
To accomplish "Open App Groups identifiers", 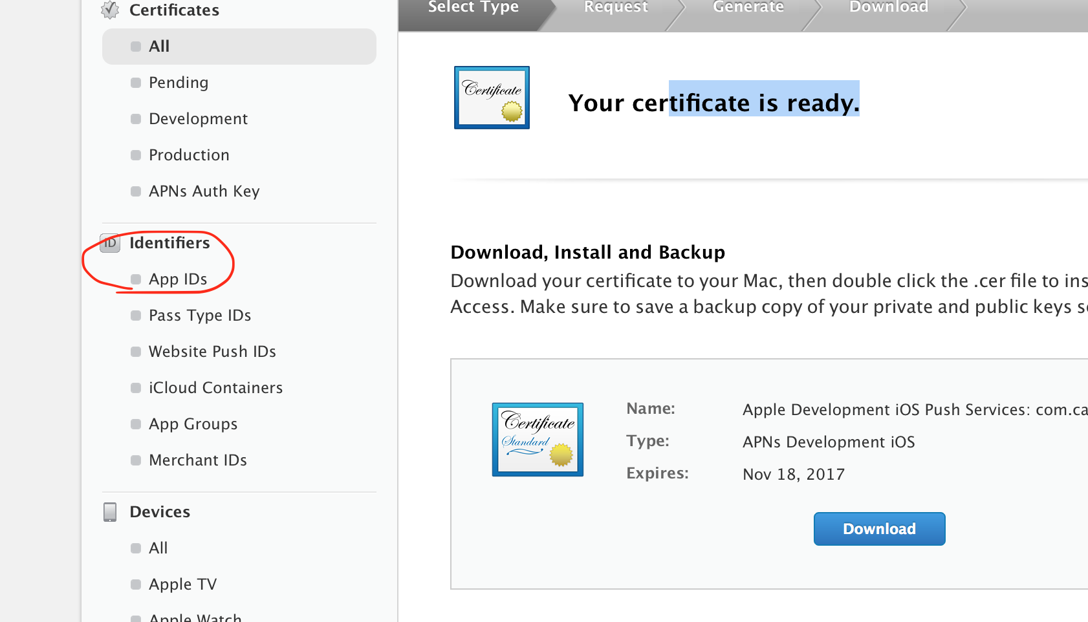I will tap(193, 424).
